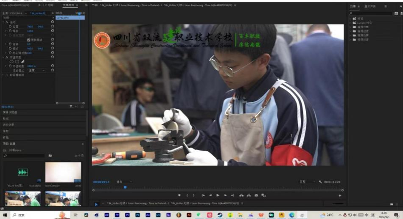Expand the 缩放 (Scale) slider row

(6, 31)
